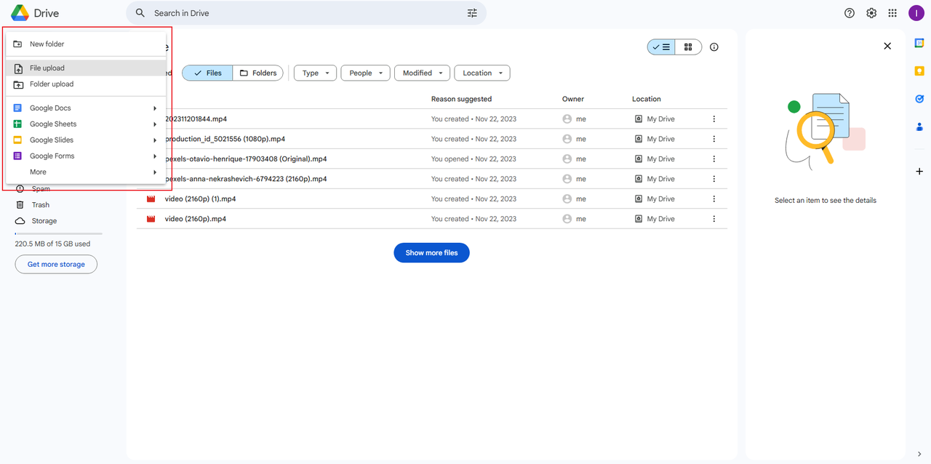The image size is (931, 464).
Task: Open the Location filter dropdown
Action: tap(482, 73)
